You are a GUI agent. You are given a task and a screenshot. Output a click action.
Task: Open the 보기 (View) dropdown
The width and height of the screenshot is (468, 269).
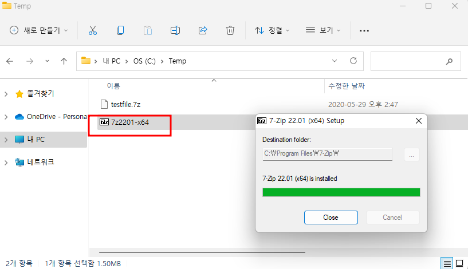pos(323,30)
